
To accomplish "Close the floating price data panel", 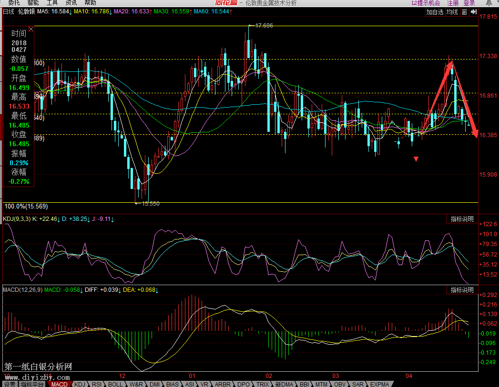I will coord(31,29).
